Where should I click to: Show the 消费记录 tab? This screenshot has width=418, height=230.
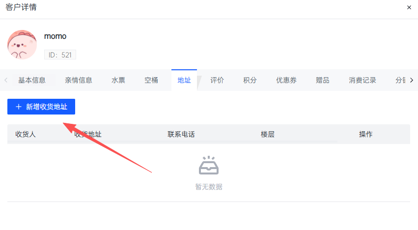tap(362, 80)
